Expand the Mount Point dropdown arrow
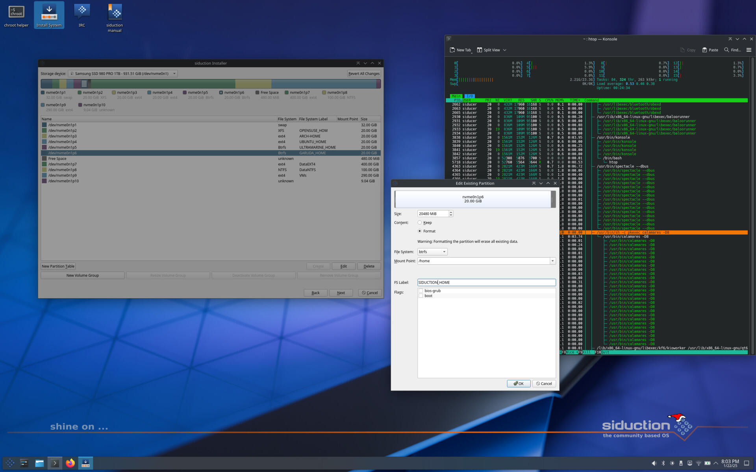 tap(552, 261)
